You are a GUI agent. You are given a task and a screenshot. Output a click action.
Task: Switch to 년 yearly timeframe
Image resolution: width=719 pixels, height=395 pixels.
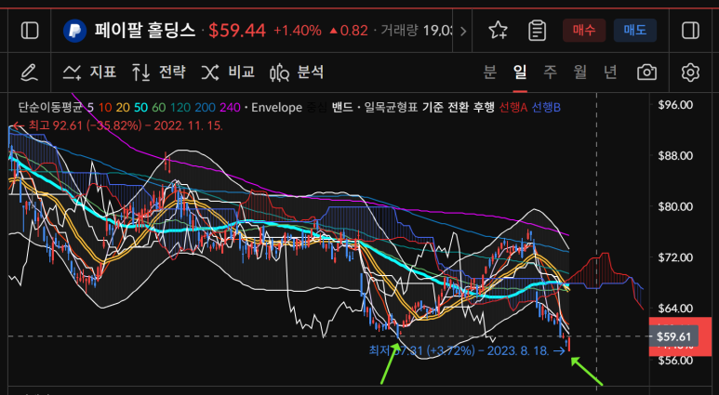pos(610,72)
